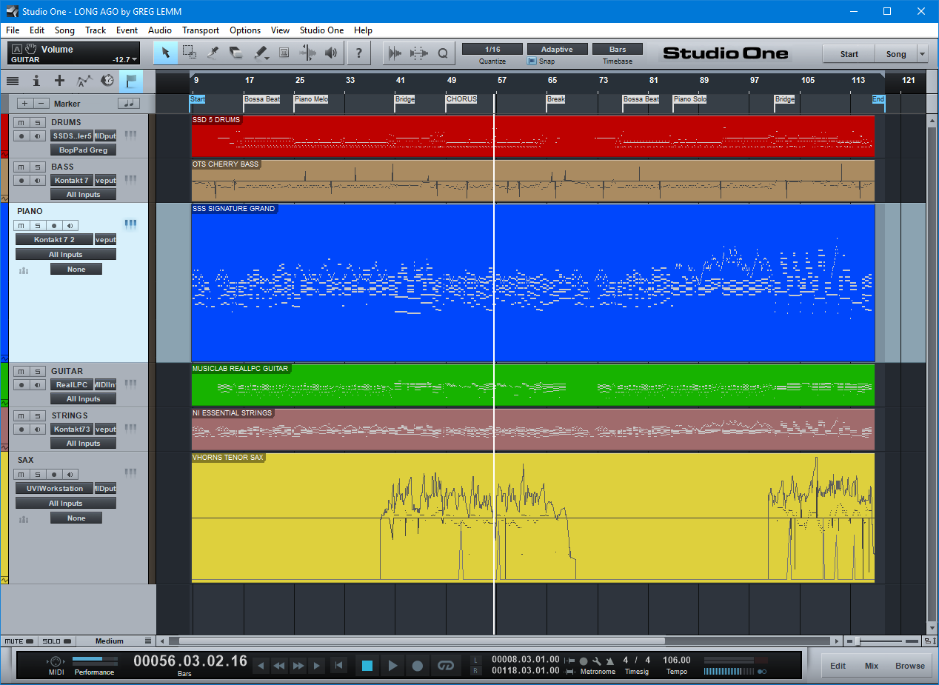Toggle monitor on the BASS track
The height and width of the screenshot is (685, 939).
(x=38, y=180)
